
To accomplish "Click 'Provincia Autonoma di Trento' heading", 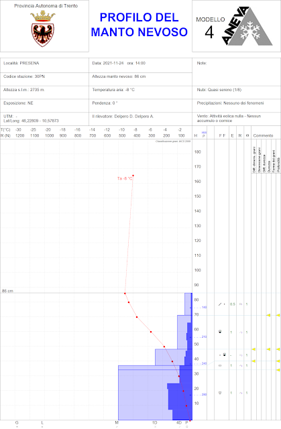I will [46, 6].
